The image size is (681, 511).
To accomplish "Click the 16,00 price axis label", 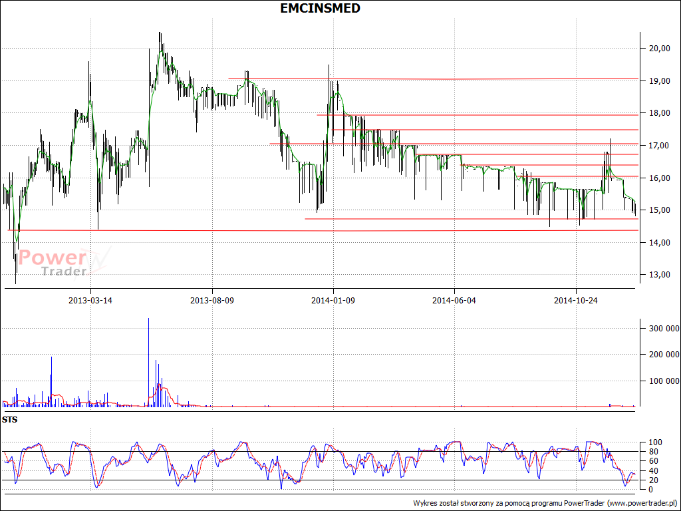I will click(659, 178).
